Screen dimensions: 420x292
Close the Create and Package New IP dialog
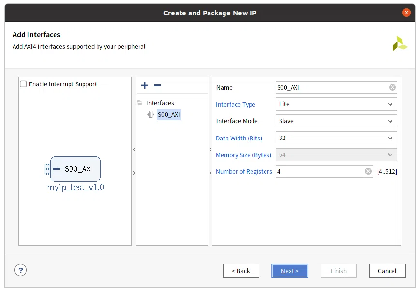(406, 13)
